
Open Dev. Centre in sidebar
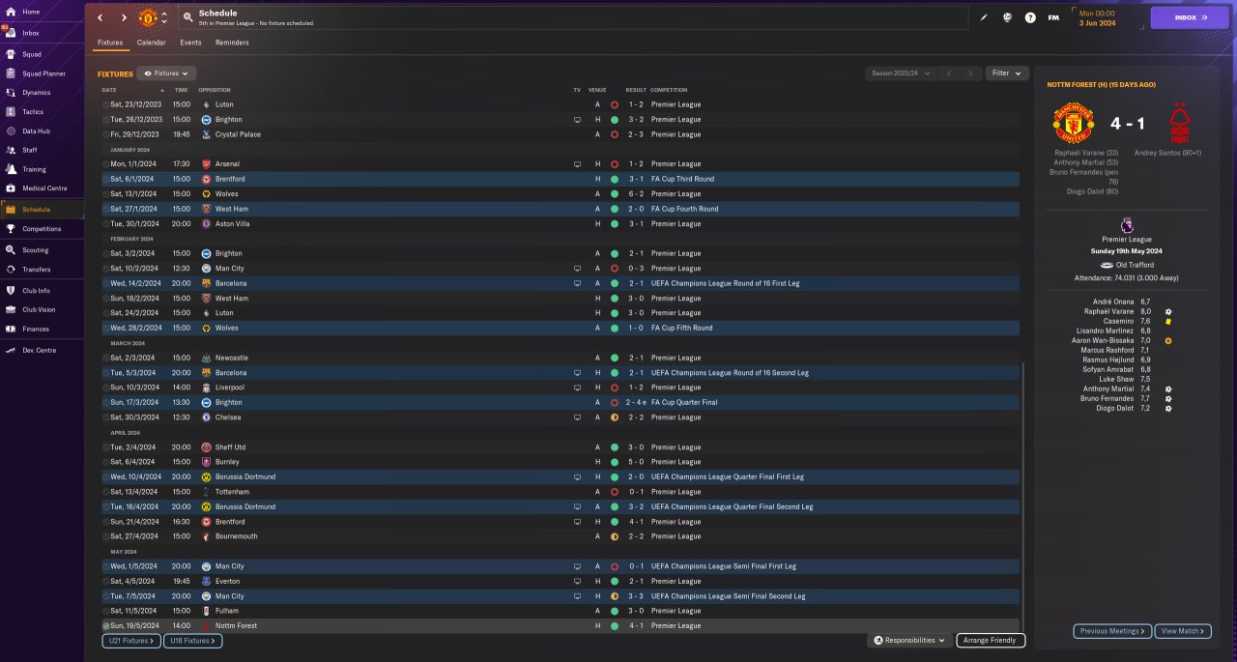tap(39, 350)
